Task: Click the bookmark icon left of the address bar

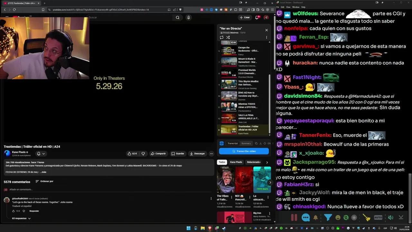Action: point(43,10)
